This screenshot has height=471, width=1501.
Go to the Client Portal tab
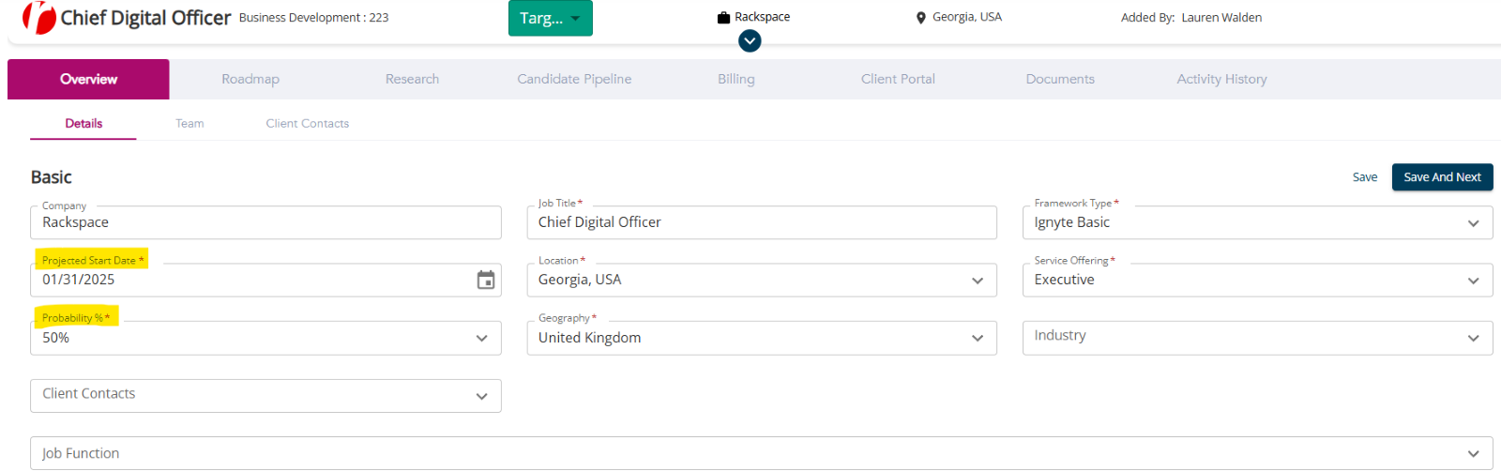(898, 79)
